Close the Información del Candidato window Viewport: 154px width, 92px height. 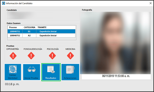tap(150, 3)
